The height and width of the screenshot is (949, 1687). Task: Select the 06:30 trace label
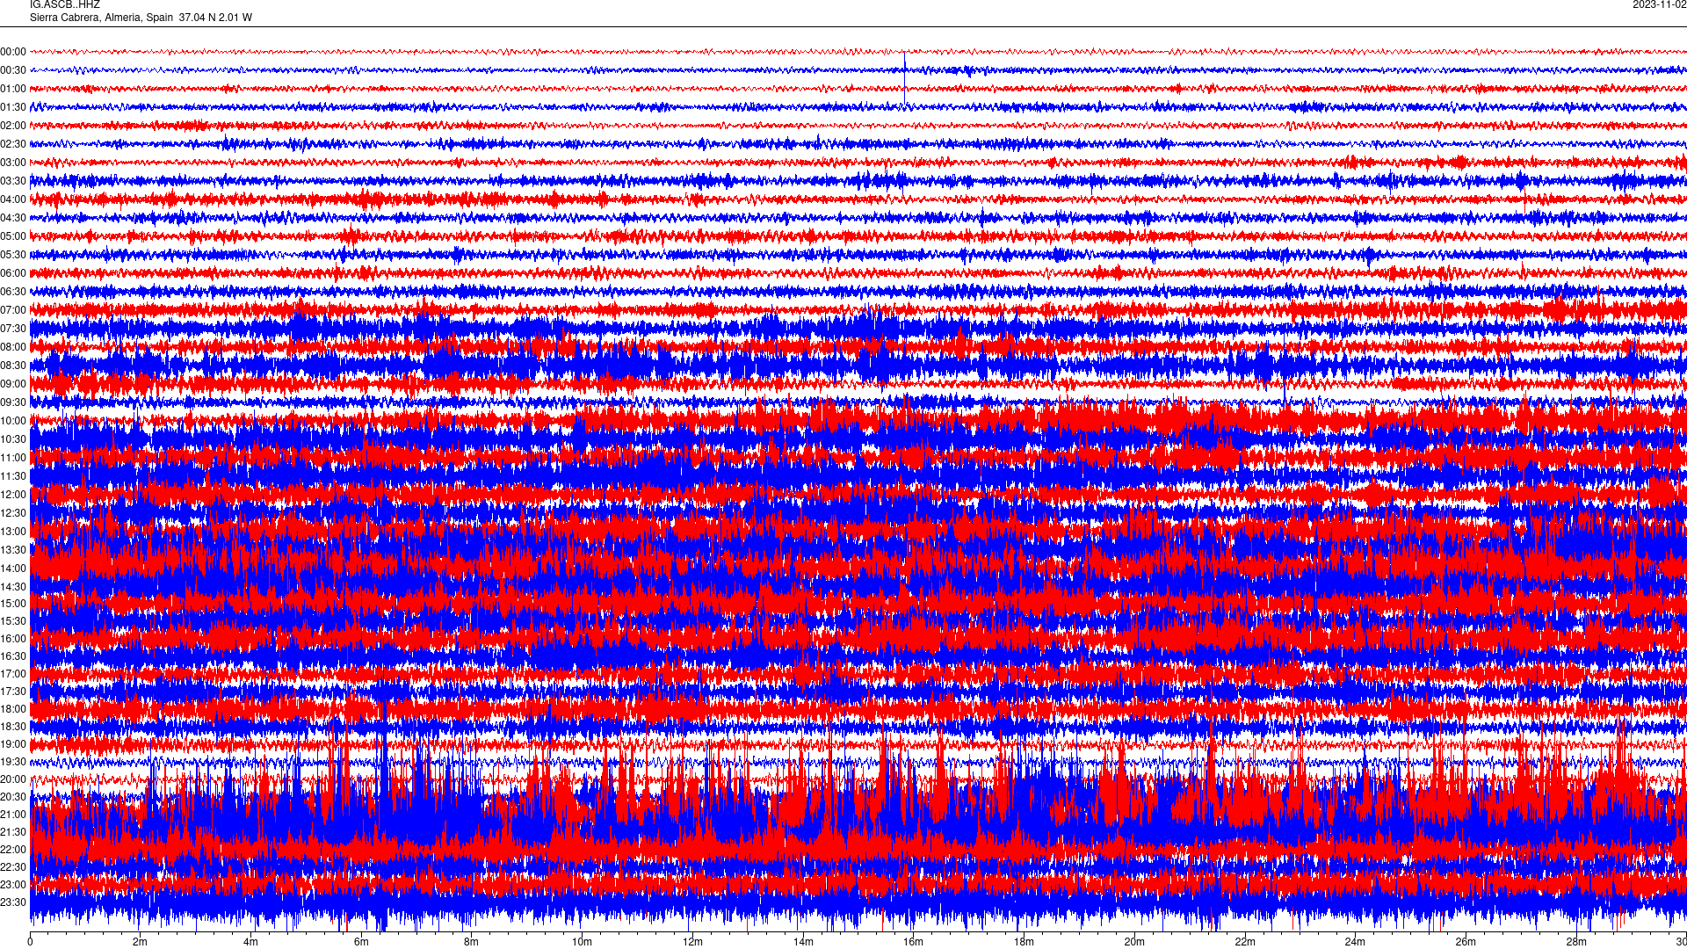[13, 292]
